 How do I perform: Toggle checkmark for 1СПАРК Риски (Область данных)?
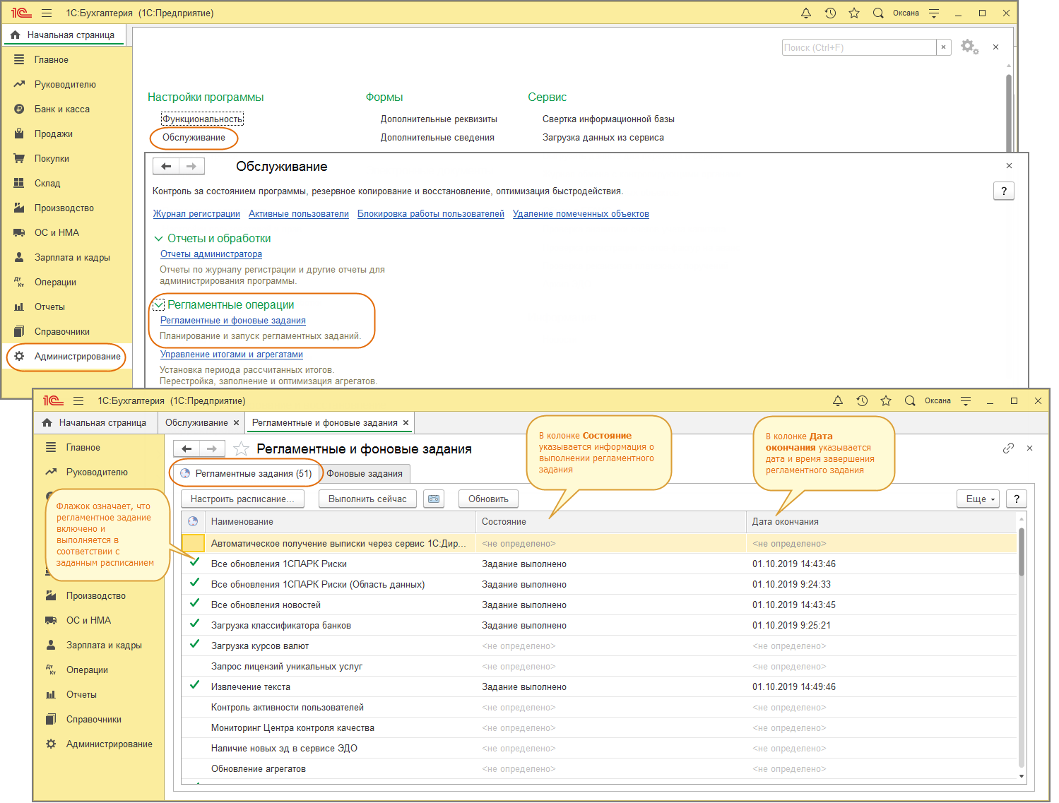[194, 583]
